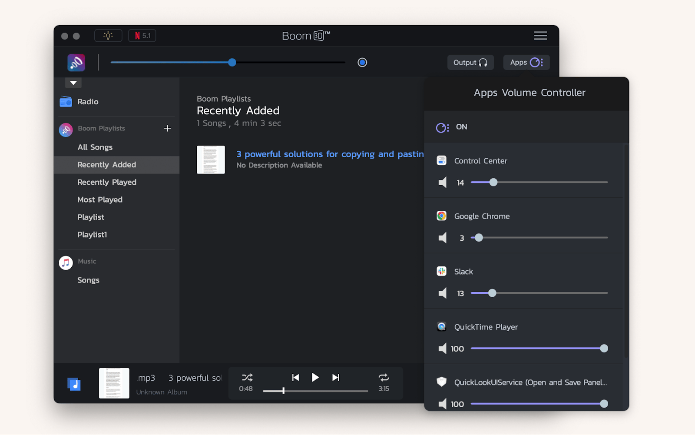Click the song thumbnail in Recently Added
Image resolution: width=695 pixels, height=435 pixels.
point(211,159)
